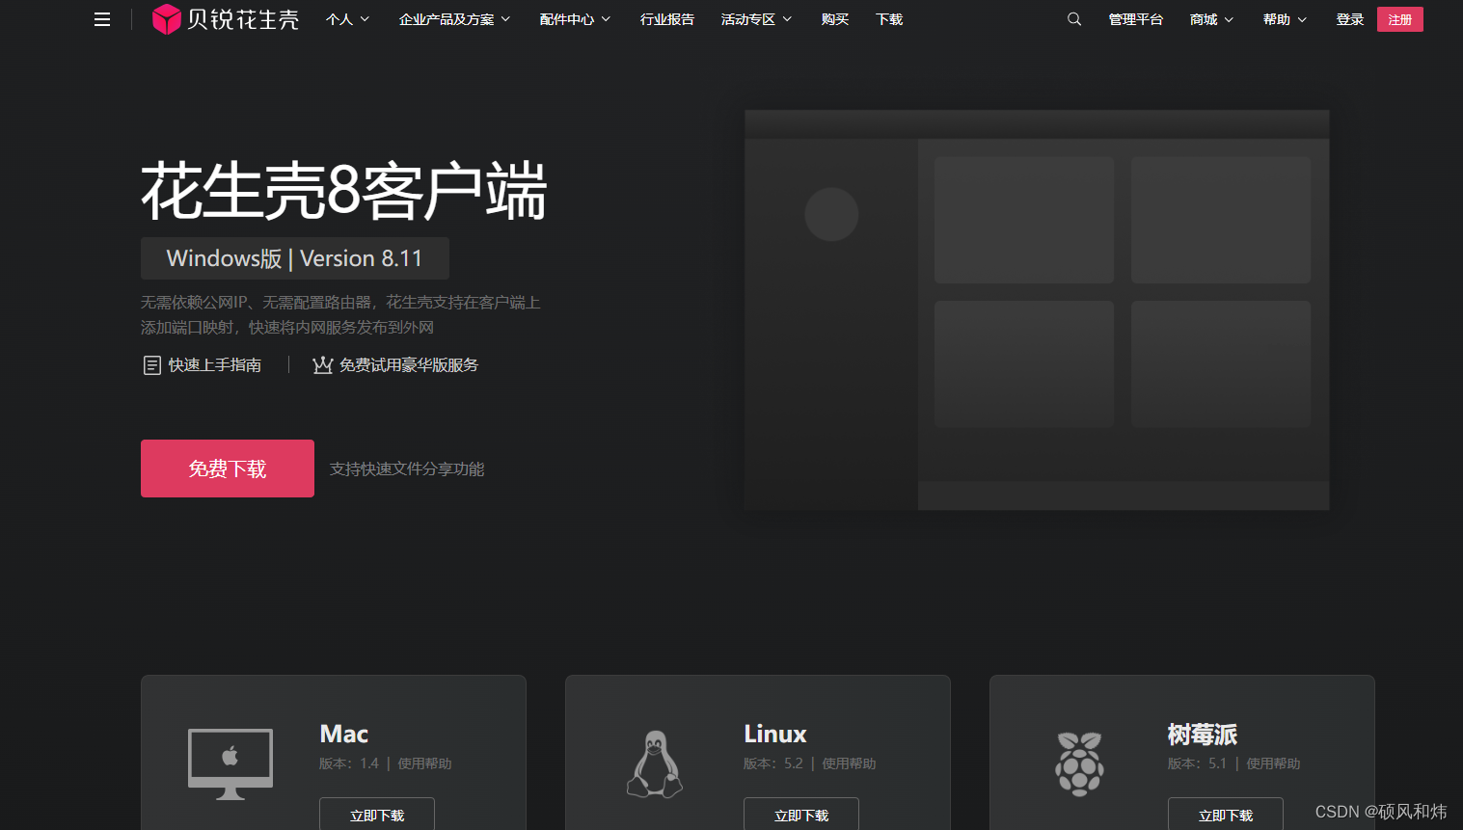Expand the 帮助 dropdown
Image resolution: width=1463 pixels, height=830 pixels.
click(x=1284, y=18)
